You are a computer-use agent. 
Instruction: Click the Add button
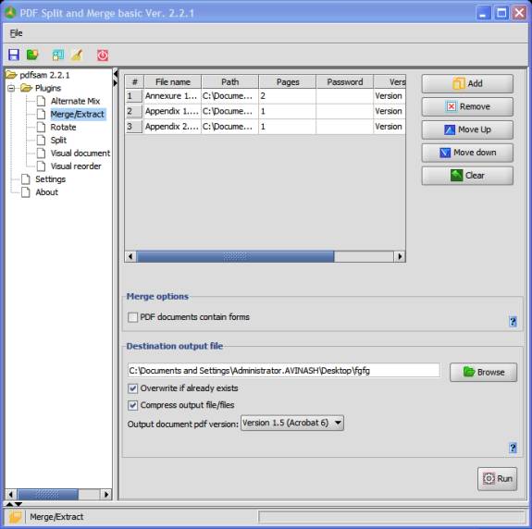(467, 83)
